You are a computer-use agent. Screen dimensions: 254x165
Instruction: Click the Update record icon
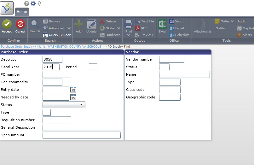(91, 24)
